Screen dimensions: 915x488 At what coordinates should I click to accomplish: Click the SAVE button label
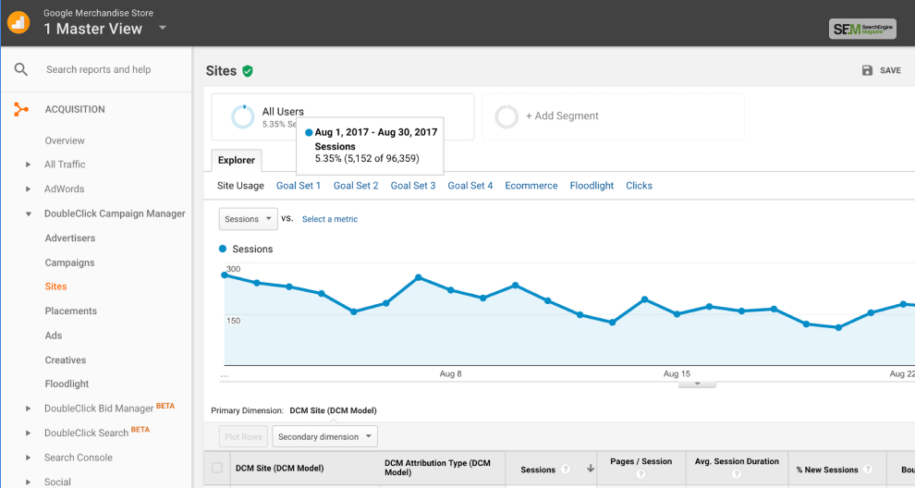point(890,70)
